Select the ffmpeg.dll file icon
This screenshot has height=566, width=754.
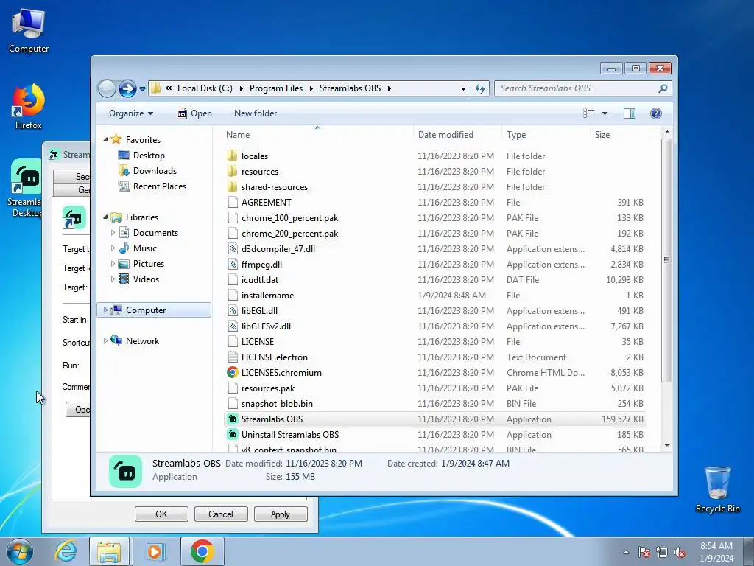point(233,265)
